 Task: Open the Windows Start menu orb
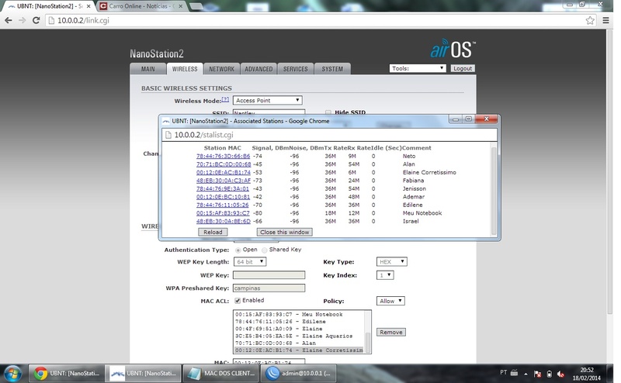pos(12,373)
